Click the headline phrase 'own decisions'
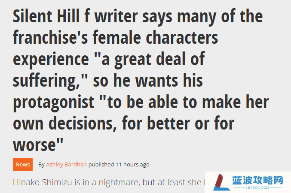This screenshot has width=291, height=193. tap(63, 124)
